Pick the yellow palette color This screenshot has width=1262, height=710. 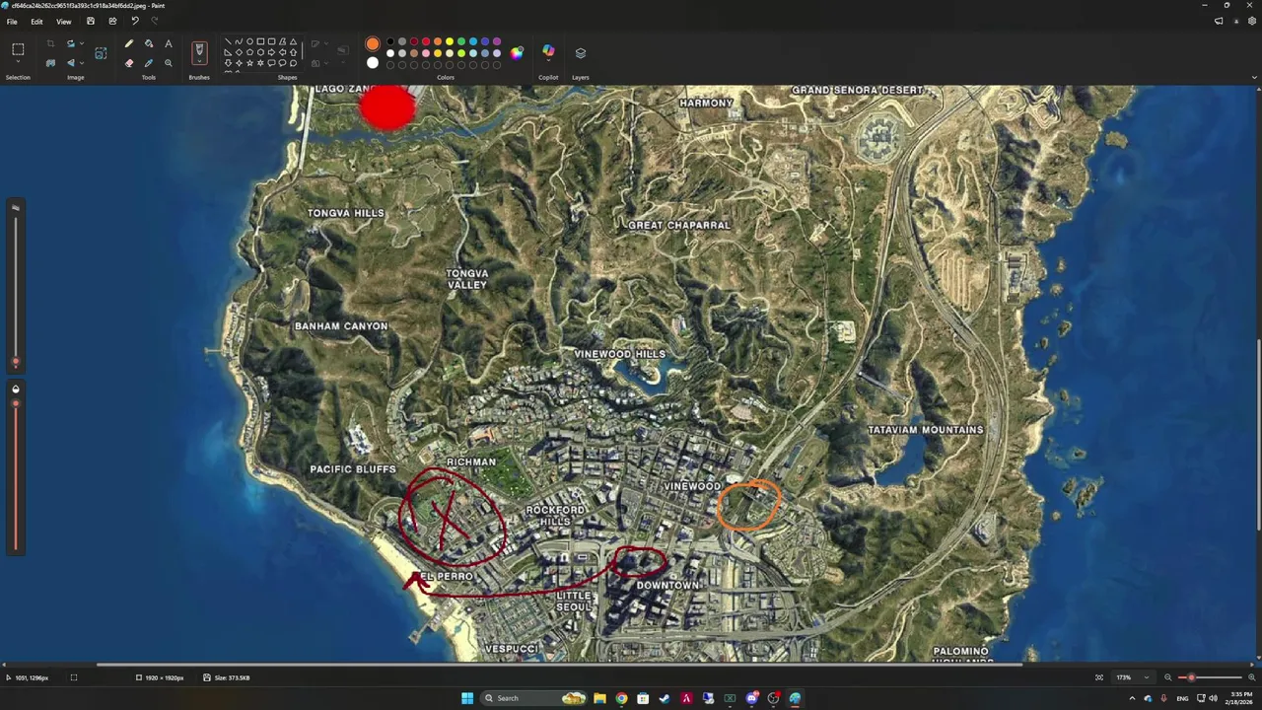(450, 41)
